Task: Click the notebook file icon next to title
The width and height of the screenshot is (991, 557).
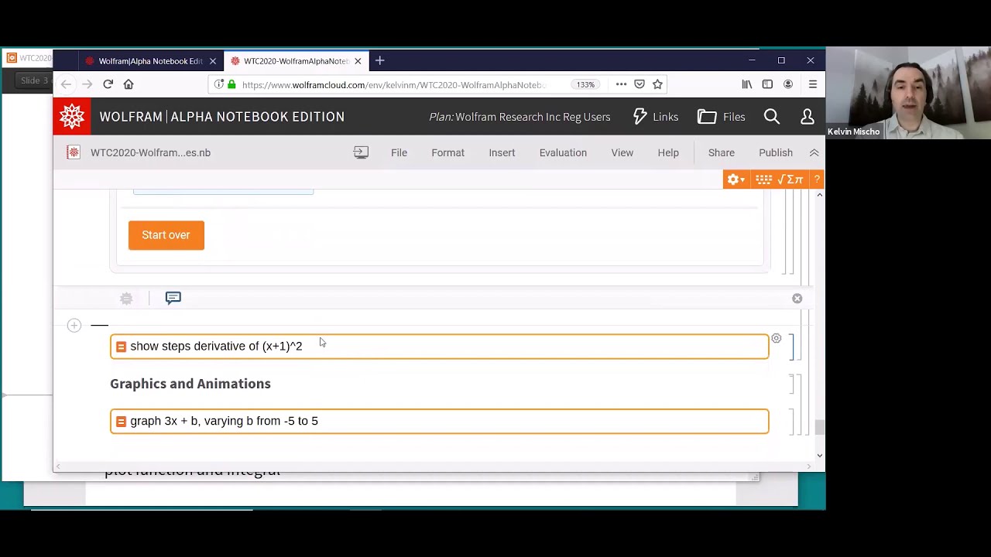Action: (74, 152)
